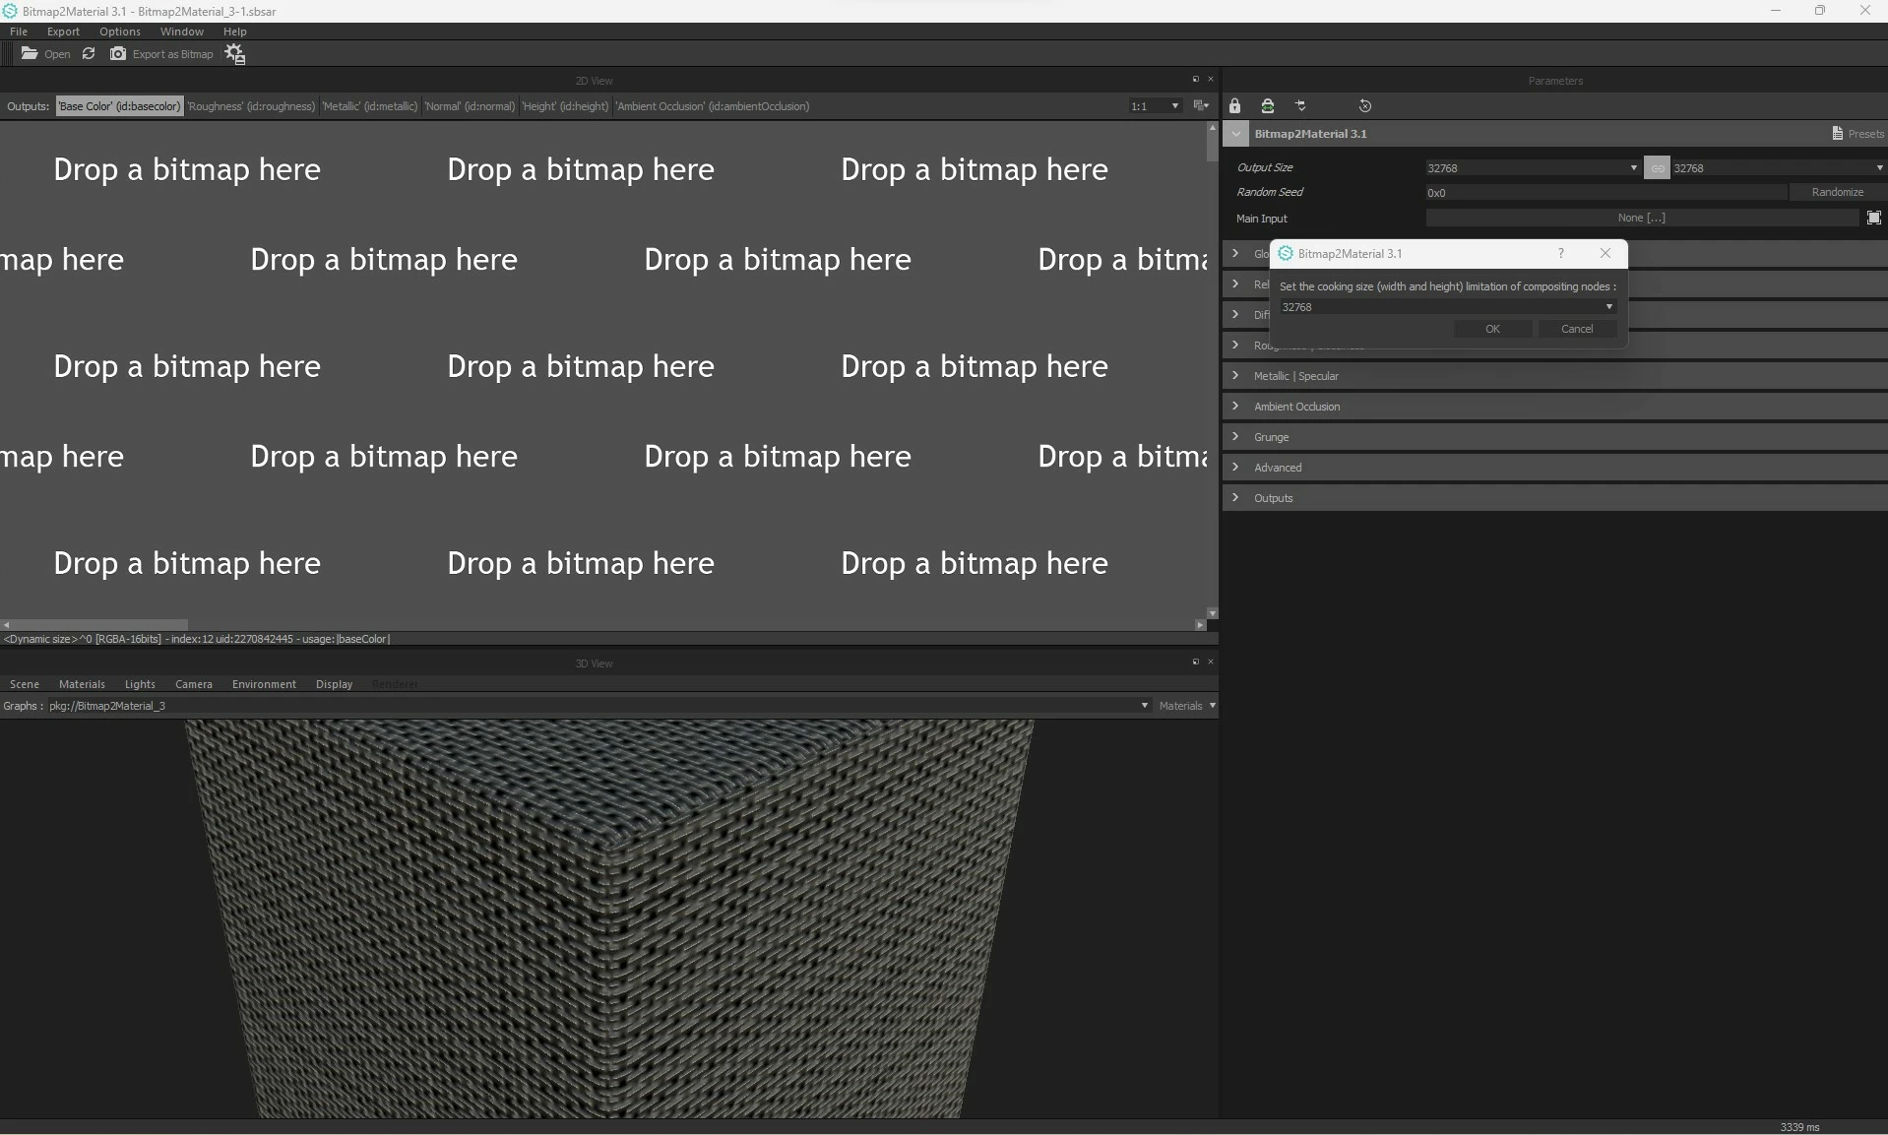This screenshot has width=1888, height=1135.
Task: Click the Open folder icon in toolbar
Action: [x=30, y=53]
